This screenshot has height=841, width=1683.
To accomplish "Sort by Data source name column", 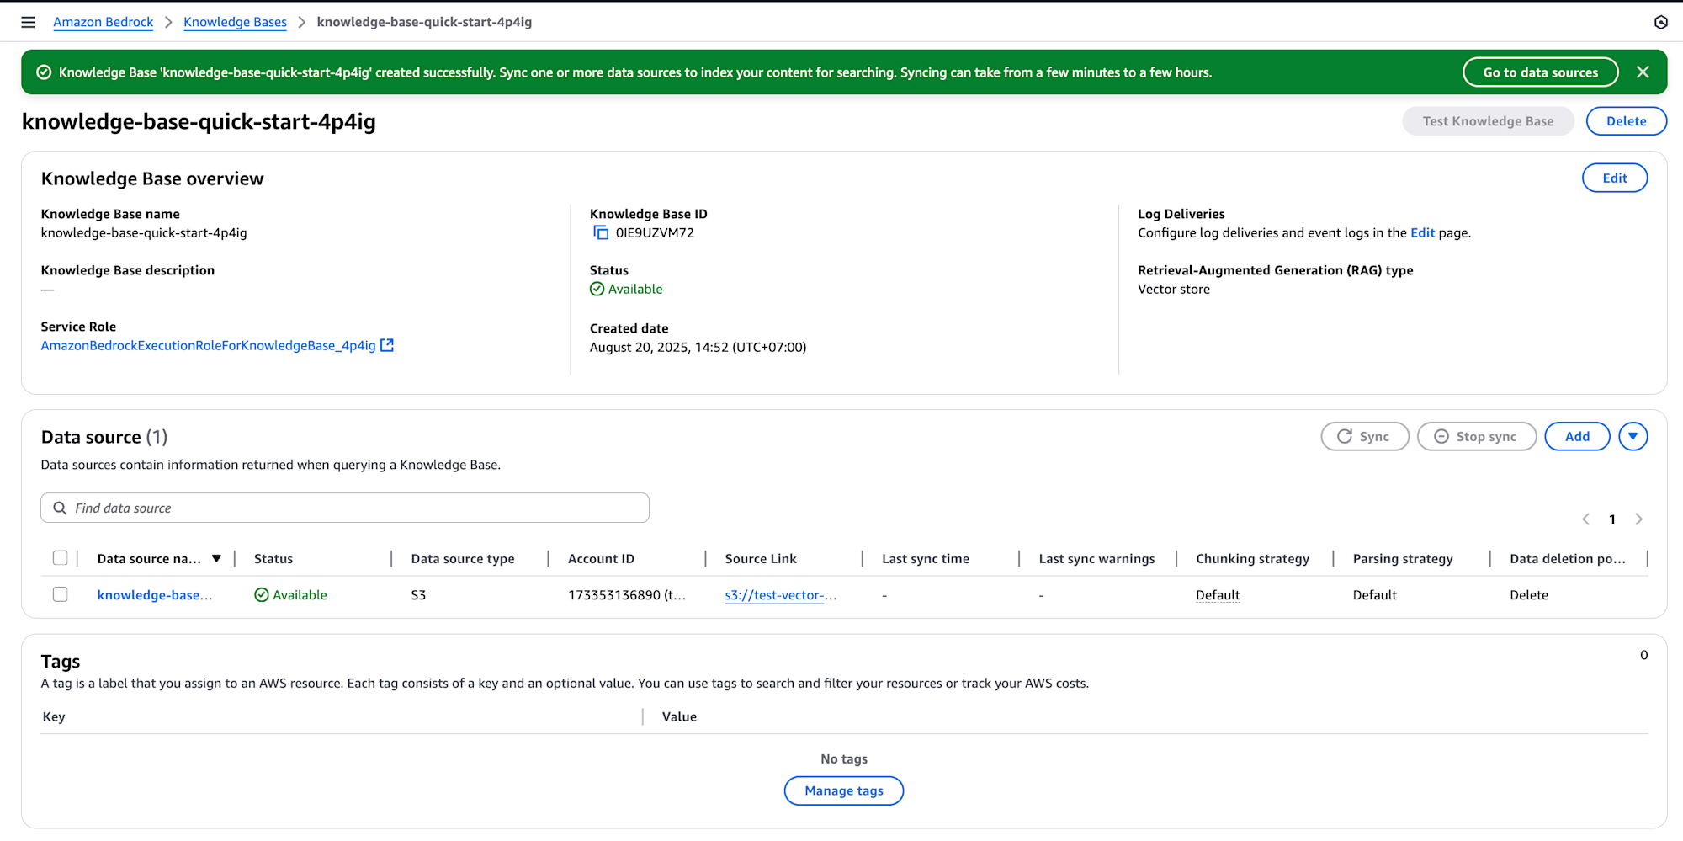I will (216, 559).
